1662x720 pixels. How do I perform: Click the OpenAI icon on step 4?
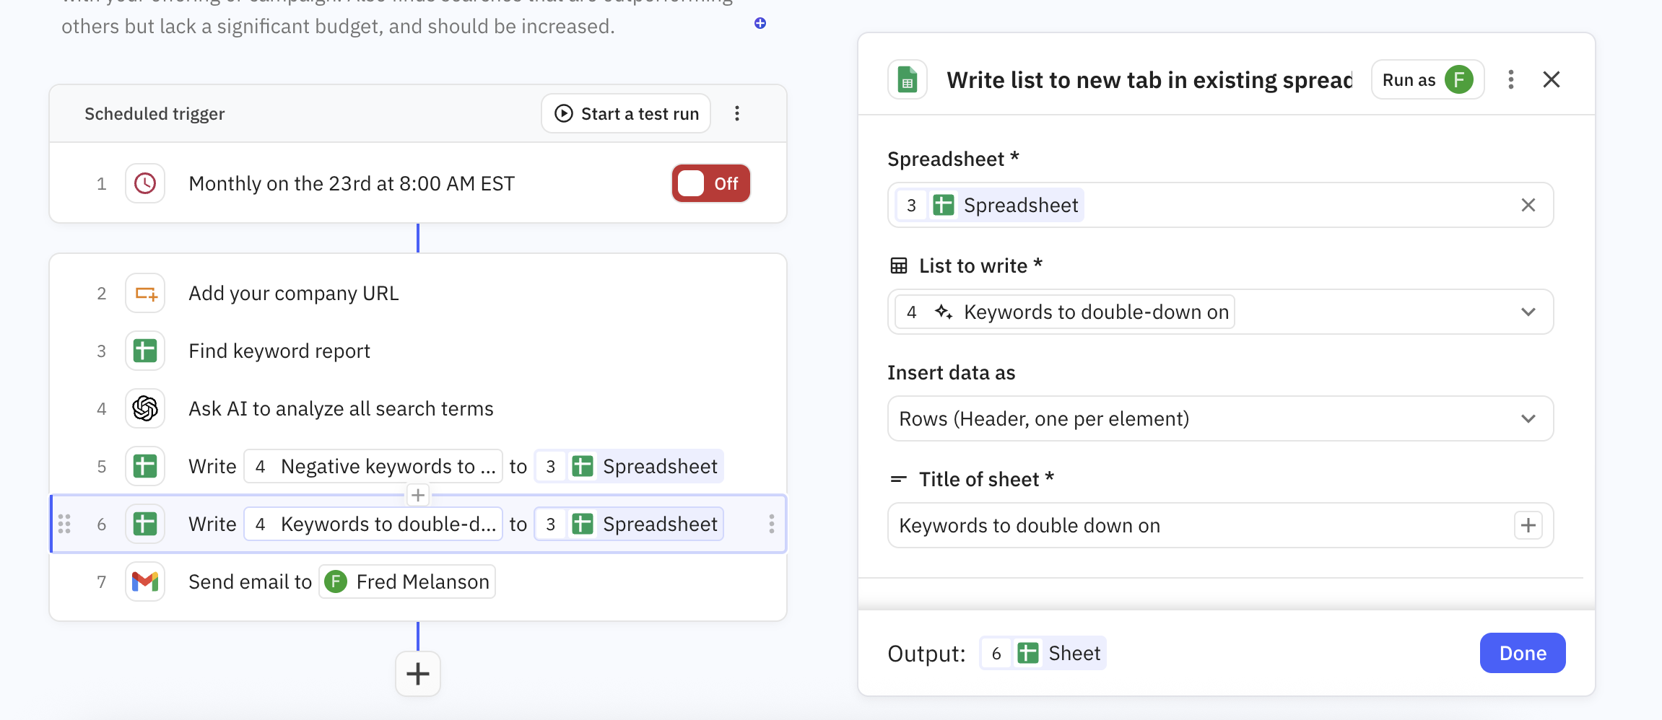click(145, 408)
